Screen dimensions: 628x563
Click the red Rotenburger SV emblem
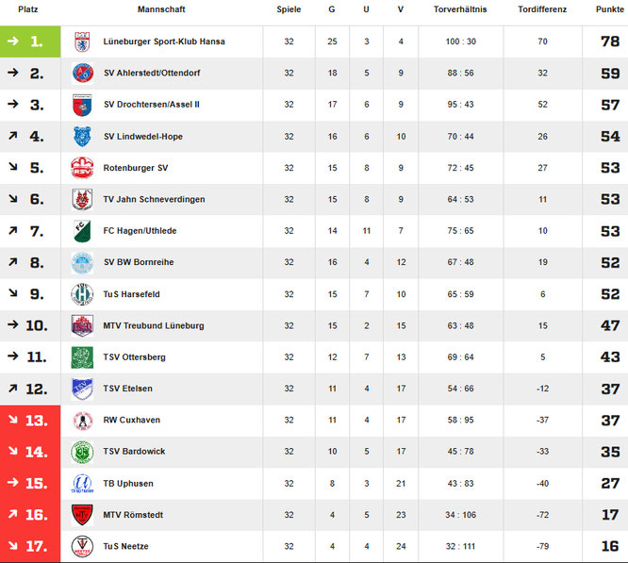(82, 168)
